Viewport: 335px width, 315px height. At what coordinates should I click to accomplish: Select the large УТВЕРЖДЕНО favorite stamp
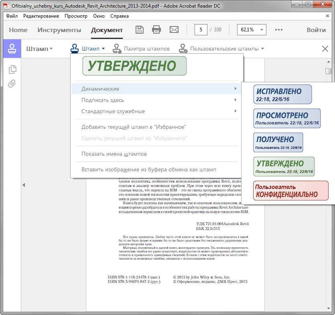click(134, 66)
